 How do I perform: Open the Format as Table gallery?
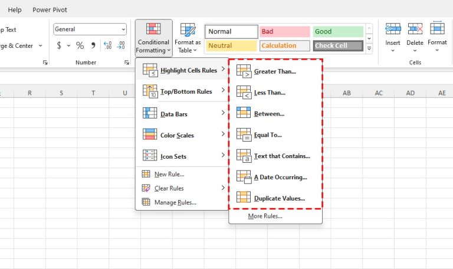click(x=188, y=39)
